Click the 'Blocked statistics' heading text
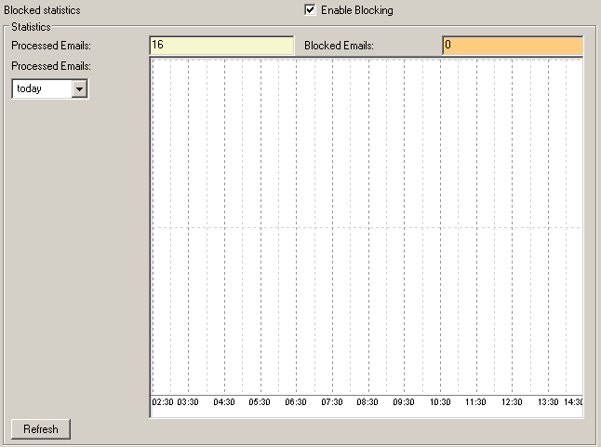 point(42,10)
